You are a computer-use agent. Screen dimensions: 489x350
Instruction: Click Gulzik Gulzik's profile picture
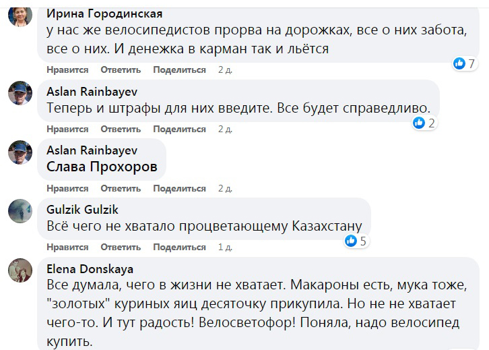point(20,210)
